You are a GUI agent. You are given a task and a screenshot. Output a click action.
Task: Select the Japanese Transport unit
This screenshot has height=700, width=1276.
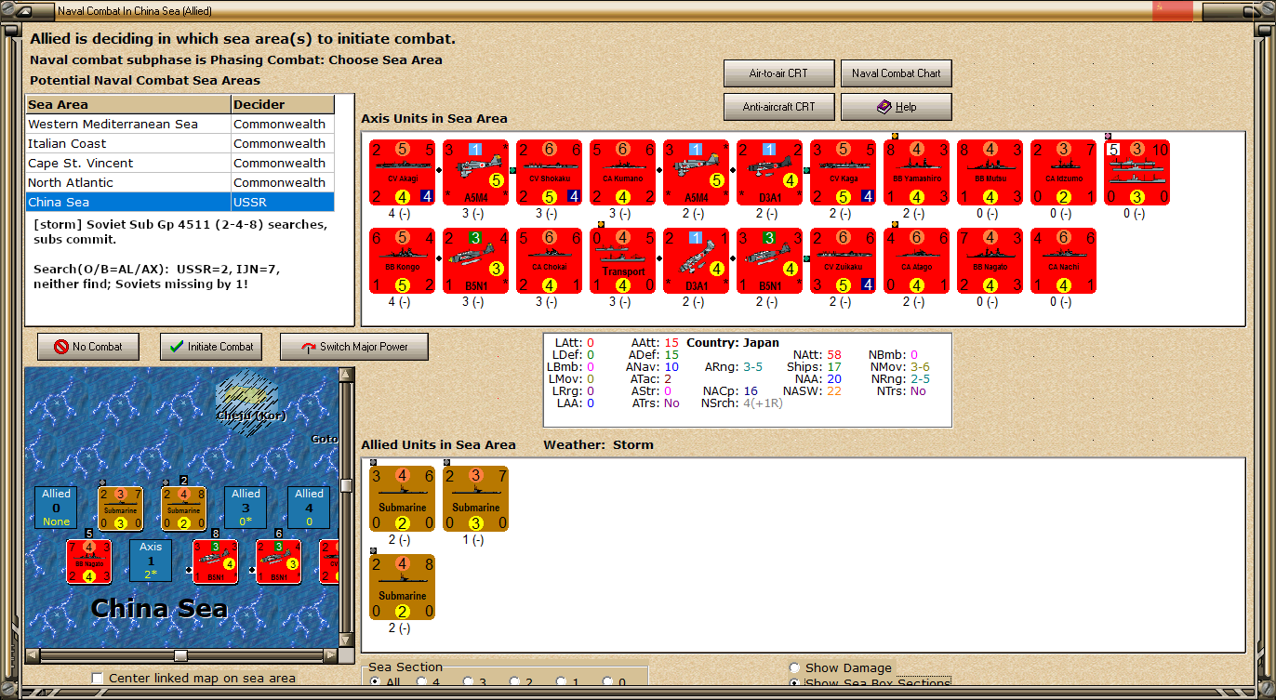click(623, 261)
